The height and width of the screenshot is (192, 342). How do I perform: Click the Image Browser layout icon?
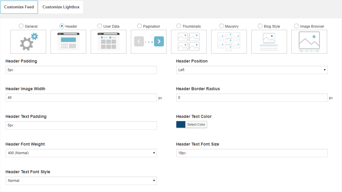[x=309, y=42]
